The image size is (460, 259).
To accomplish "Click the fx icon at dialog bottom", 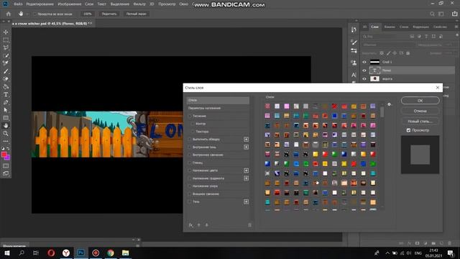I will (x=190, y=225).
